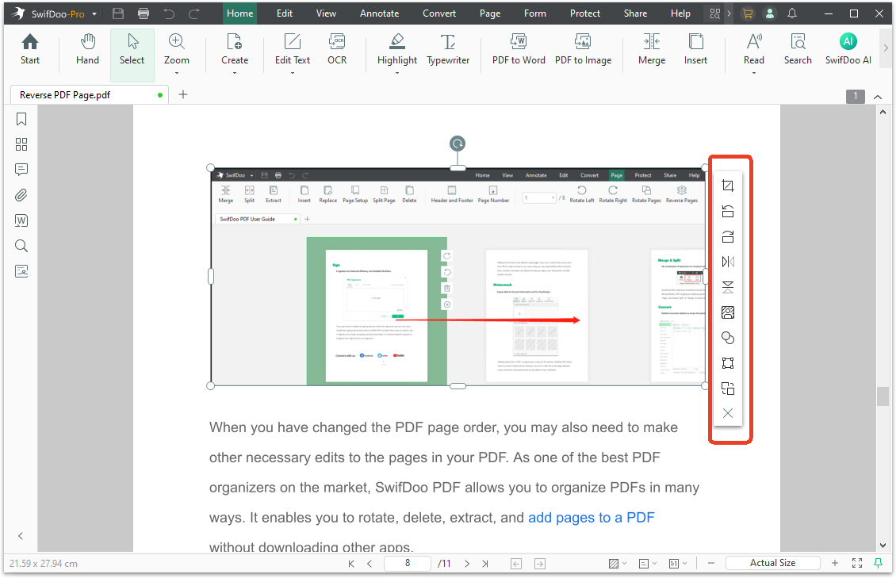Image resolution: width=896 pixels, height=578 pixels.
Task: Open the signature sidebar panel
Action: coord(21,270)
